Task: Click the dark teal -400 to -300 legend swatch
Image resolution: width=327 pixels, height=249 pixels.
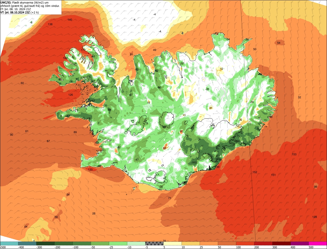Action: (x=27, y=243)
